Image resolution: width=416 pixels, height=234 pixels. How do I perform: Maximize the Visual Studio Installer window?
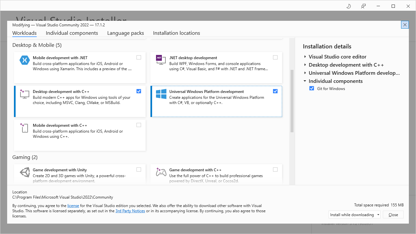click(393, 6)
